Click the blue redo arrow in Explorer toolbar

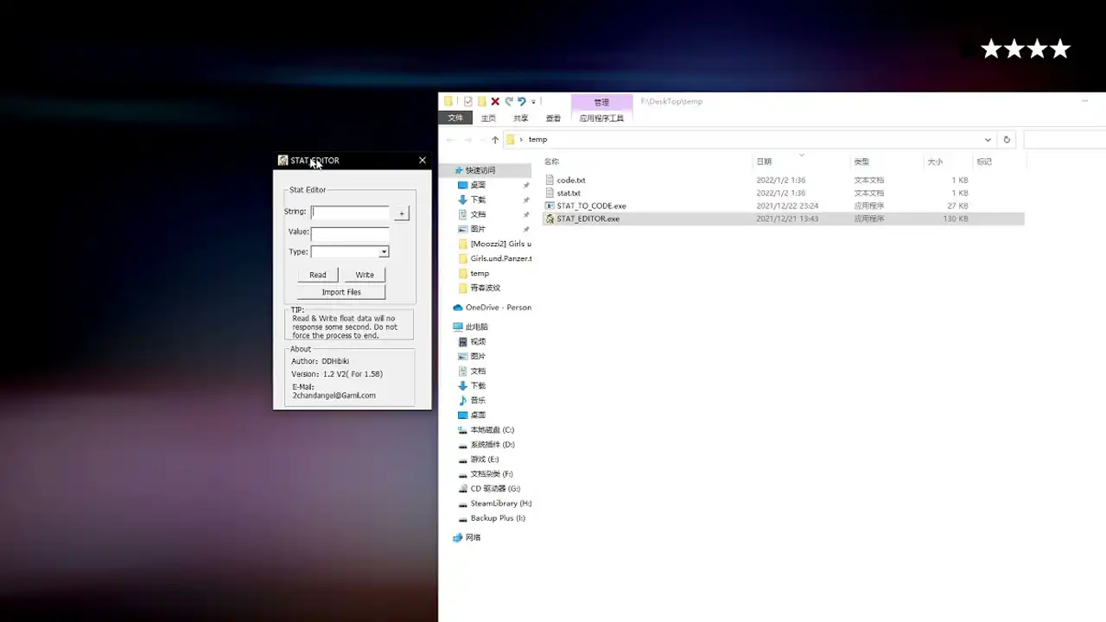coord(522,101)
